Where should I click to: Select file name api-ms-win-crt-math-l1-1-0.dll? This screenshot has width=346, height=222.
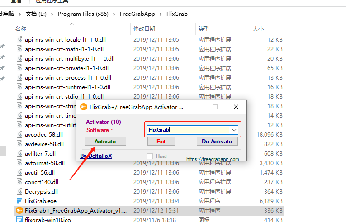(x=64, y=49)
